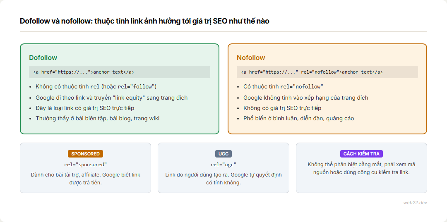Click the SPONSORED badge
The image size is (447, 222).
86,154
